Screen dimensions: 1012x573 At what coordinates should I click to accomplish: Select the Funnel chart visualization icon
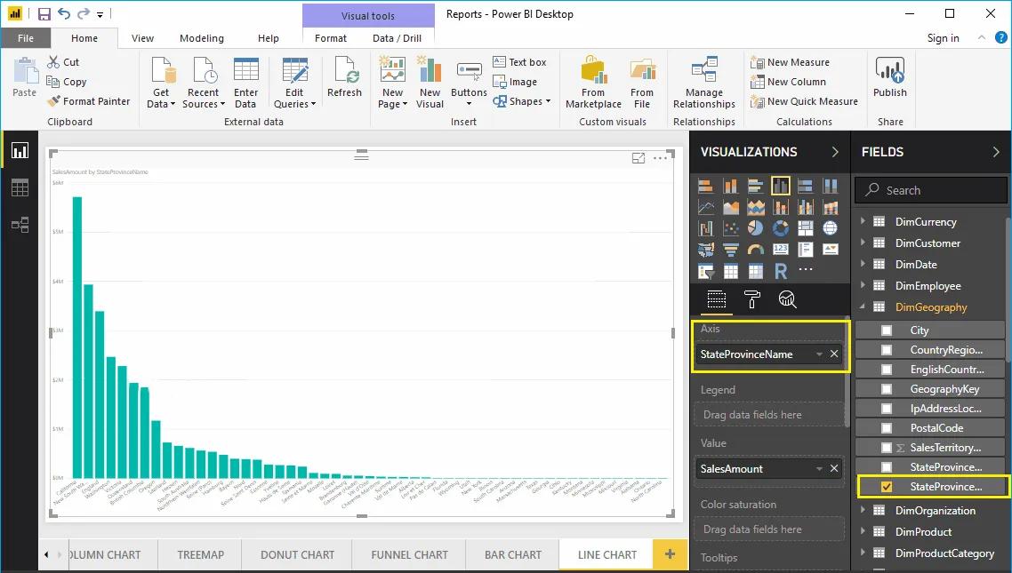[730, 250]
